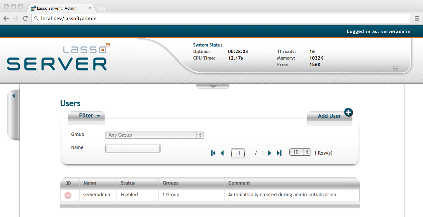Go to next page of users
The image size is (423, 217).
pos(270,153)
